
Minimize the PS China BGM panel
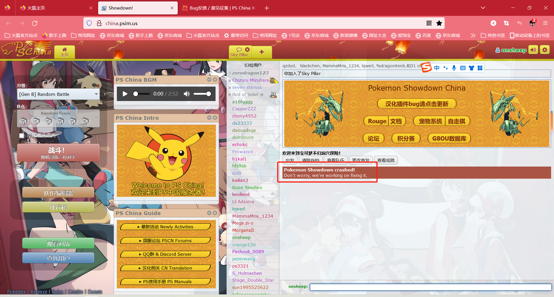209,80
